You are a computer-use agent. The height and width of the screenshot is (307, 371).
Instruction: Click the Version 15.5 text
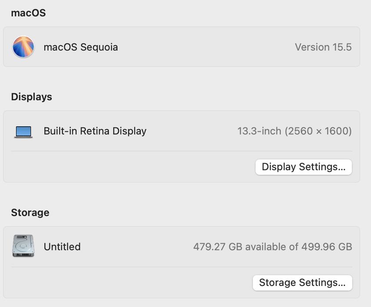(x=323, y=47)
